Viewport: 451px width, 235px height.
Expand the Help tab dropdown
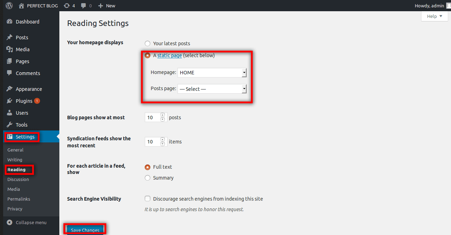(x=434, y=16)
